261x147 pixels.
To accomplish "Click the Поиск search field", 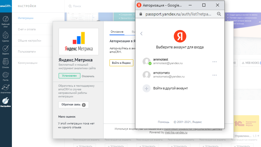I will tap(77, 6).
